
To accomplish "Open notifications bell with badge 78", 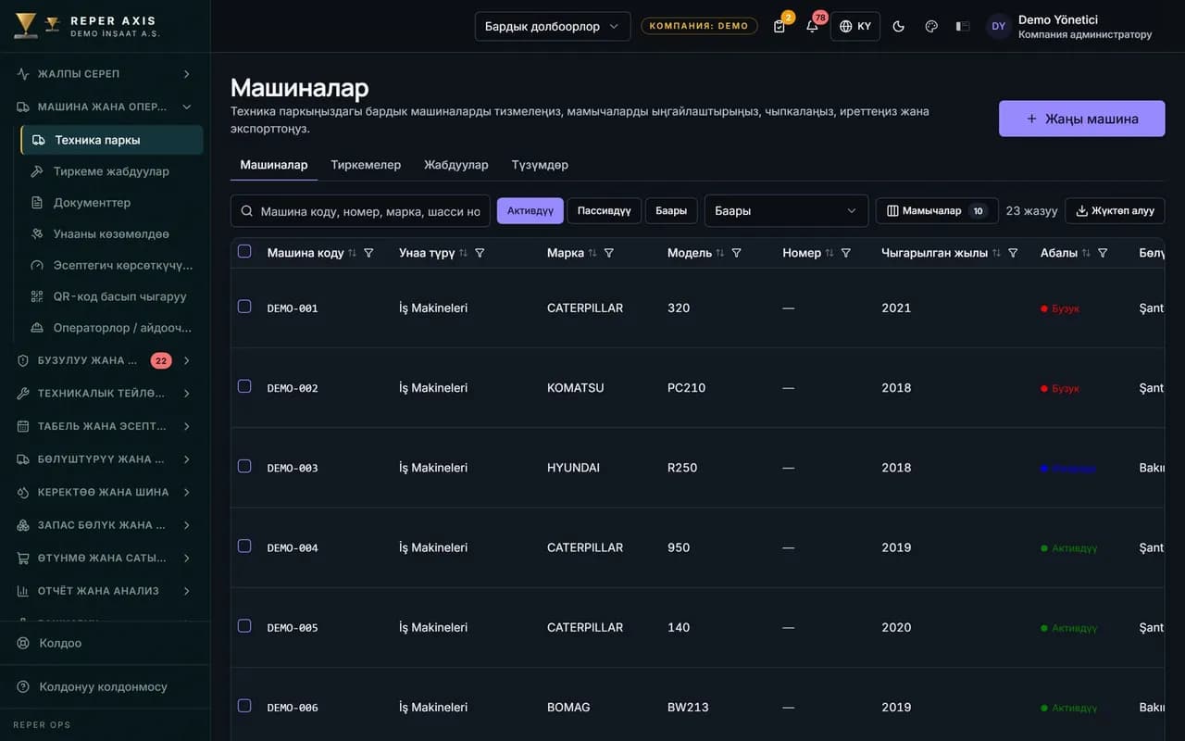I will click(812, 26).
